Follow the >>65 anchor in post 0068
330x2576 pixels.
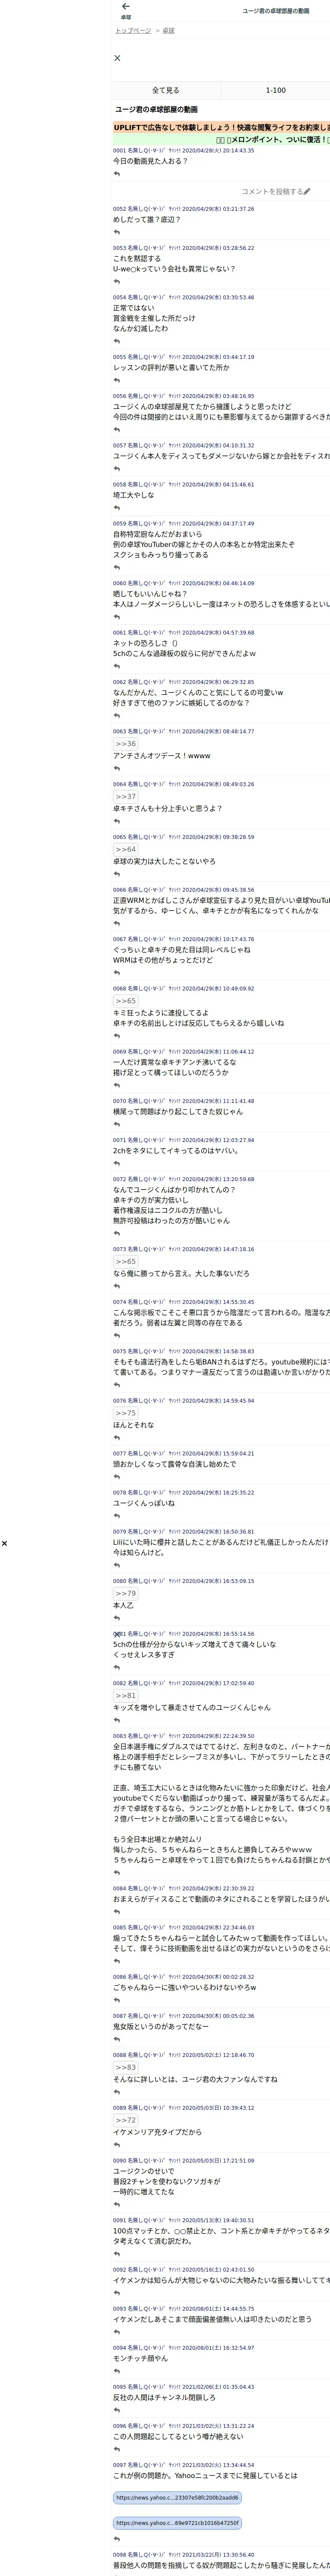tap(126, 1001)
